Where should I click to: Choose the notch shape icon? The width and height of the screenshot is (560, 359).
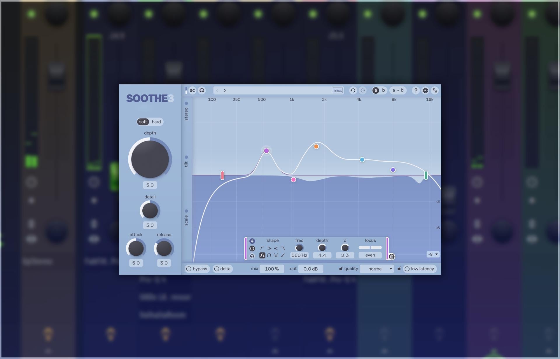click(276, 255)
